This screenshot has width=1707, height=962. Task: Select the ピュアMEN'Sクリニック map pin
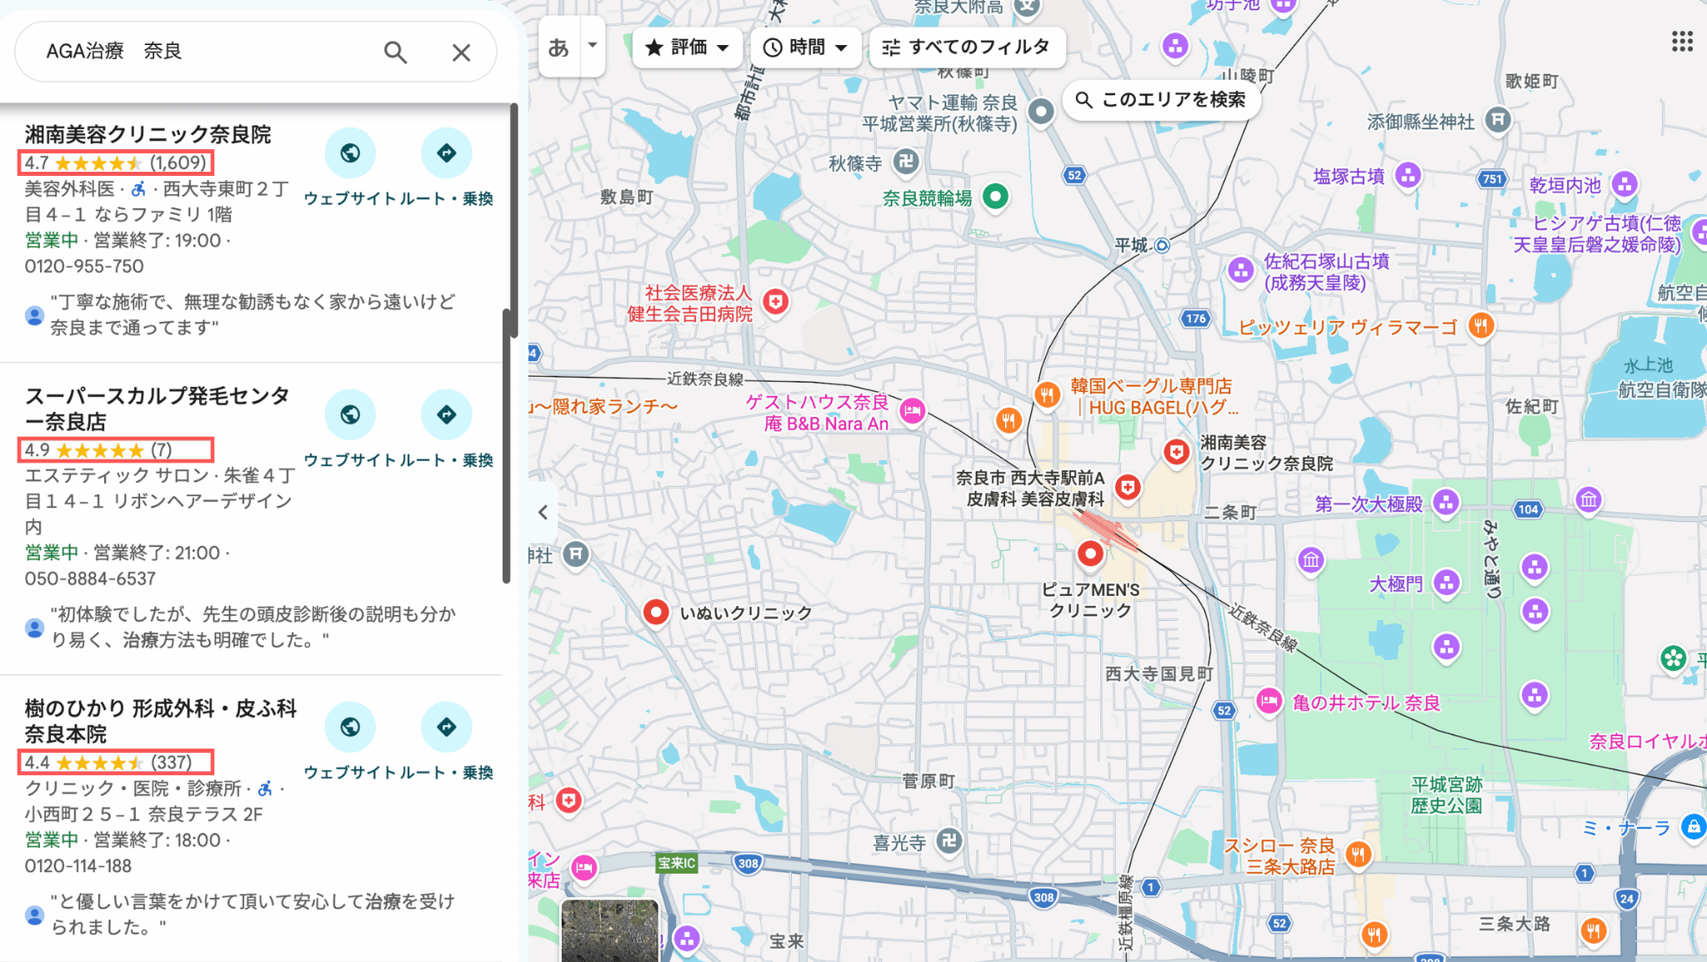[1090, 554]
